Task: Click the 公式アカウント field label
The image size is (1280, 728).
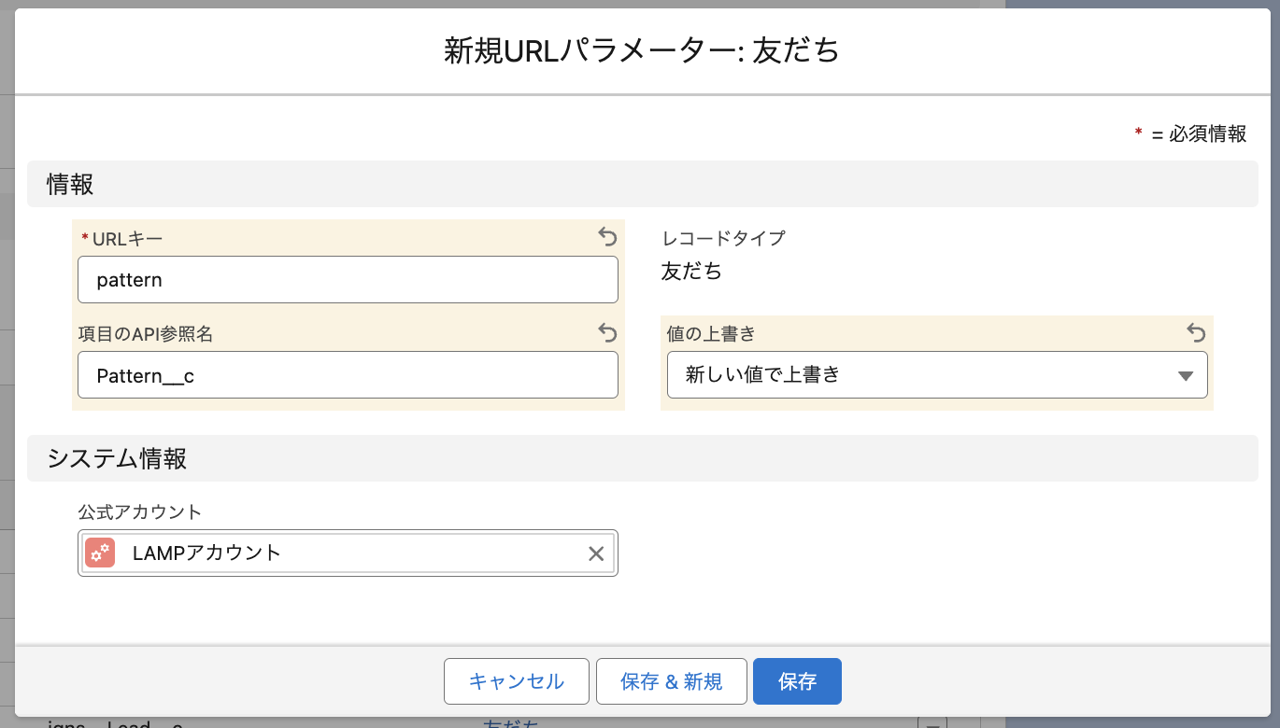Action: coord(139,511)
